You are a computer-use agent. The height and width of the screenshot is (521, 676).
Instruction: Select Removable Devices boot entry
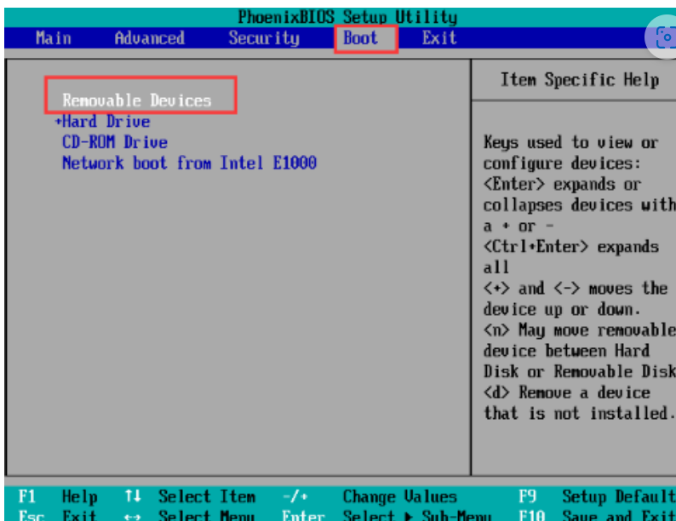click(136, 100)
